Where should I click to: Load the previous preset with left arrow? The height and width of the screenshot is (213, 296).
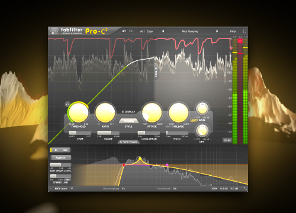163,31
